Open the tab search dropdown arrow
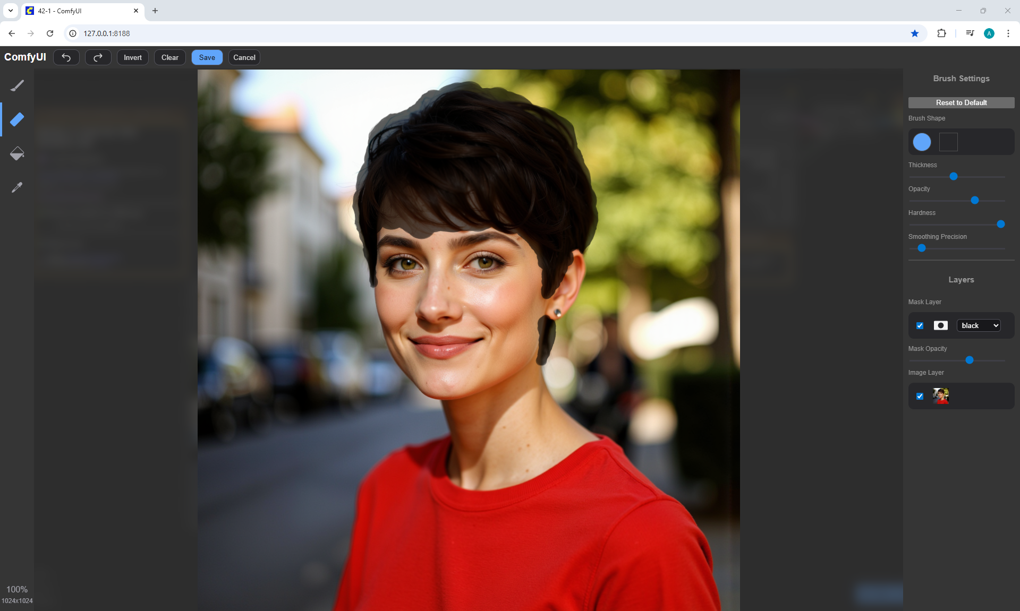Image resolution: width=1020 pixels, height=611 pixels. pyautogui.click(x=10, y=11)
